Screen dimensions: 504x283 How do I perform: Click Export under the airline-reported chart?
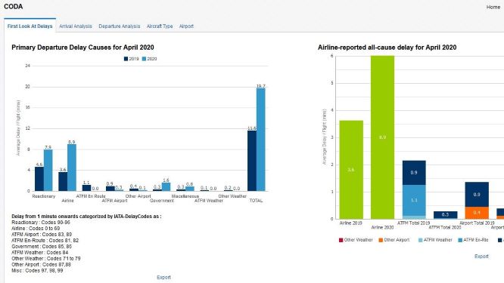[481, 256]
